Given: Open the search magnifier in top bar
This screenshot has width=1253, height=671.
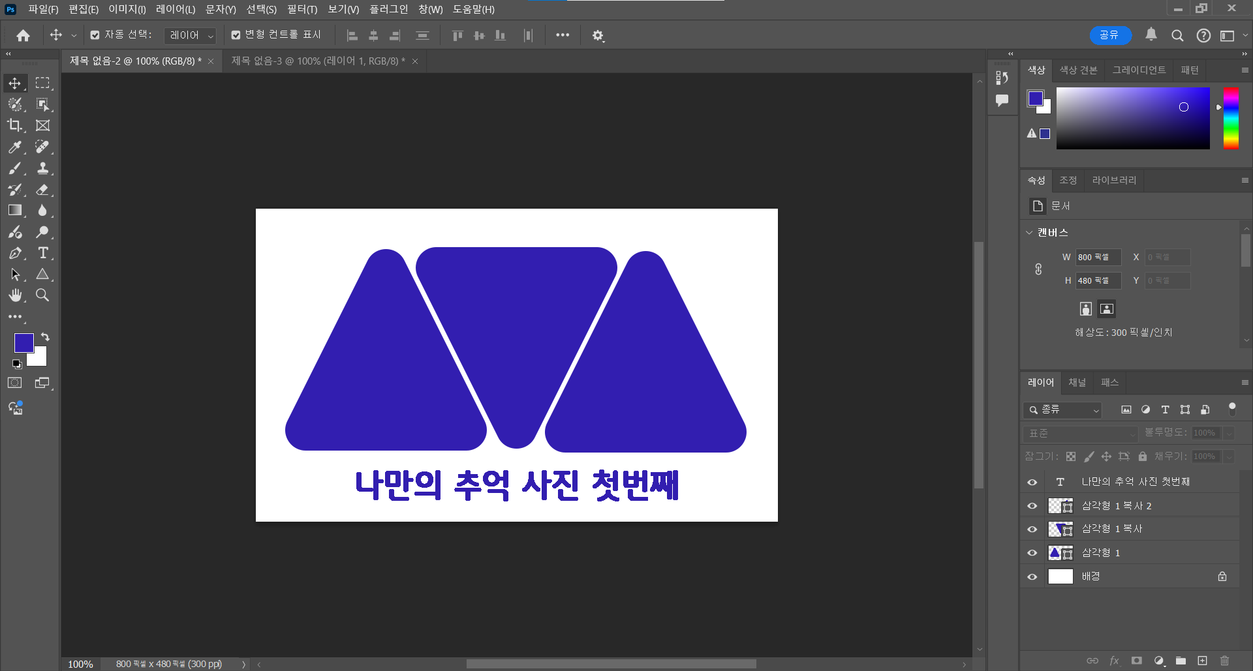Looking at the screenshot, I should 1177,35.
